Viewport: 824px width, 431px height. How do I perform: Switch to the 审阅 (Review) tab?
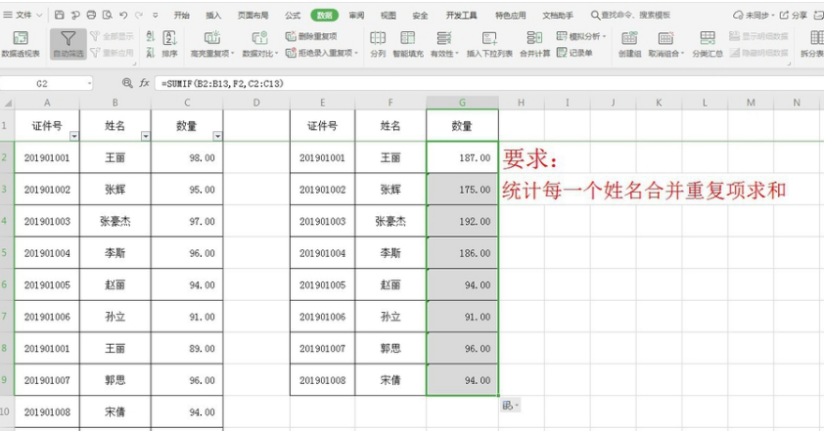click(x=356, y=16)
